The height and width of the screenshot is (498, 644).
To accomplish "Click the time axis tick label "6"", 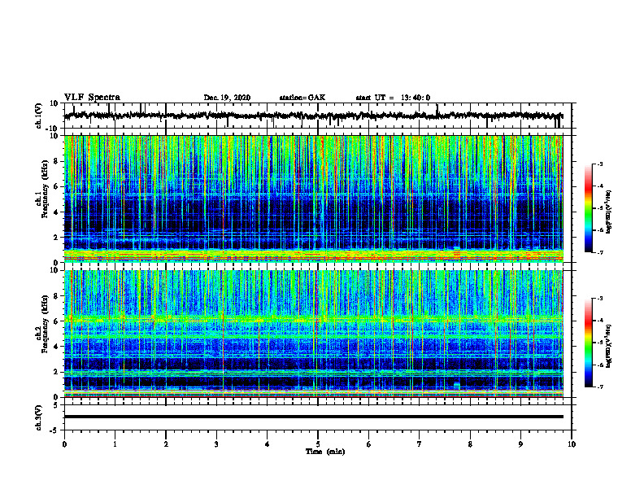I will pos(369,444).
